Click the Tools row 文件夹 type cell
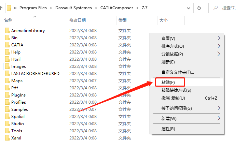 [125, 131]
